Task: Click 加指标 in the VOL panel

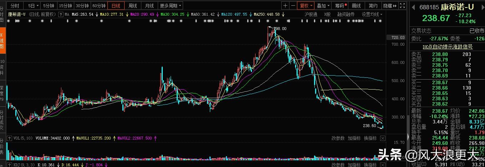Action: click(x=354, y=138)
